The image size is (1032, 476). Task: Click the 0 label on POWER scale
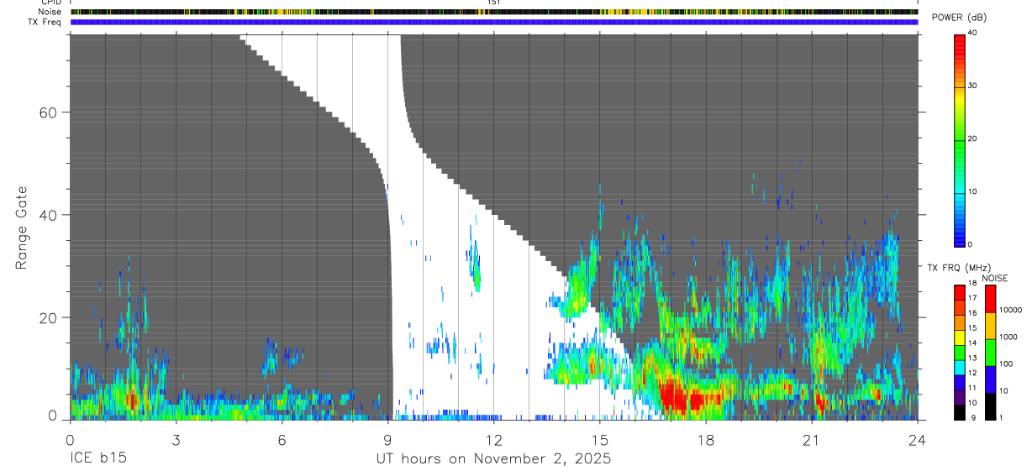pyautogui.click(x=971, y=245)
